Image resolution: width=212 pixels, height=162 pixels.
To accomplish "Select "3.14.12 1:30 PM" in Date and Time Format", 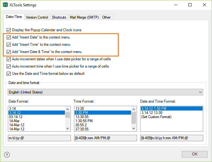I will click(172, 109).
